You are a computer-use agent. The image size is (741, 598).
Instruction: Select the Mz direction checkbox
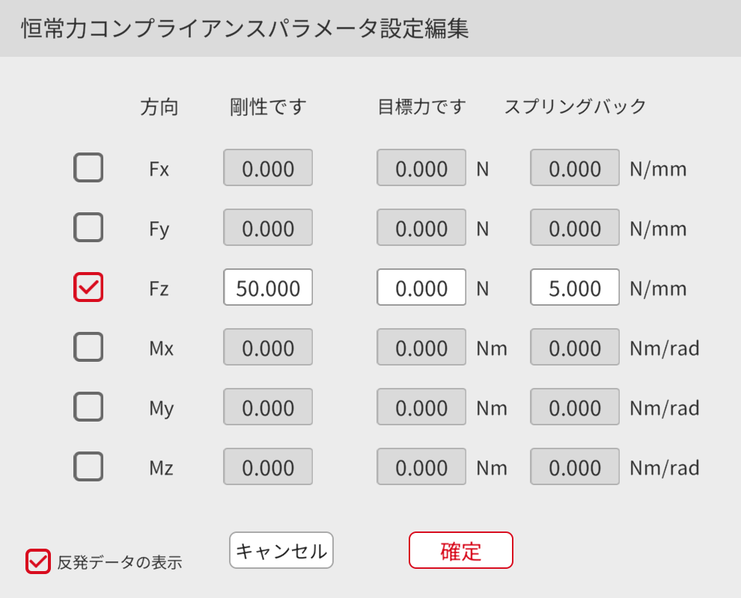coord(88,466)
